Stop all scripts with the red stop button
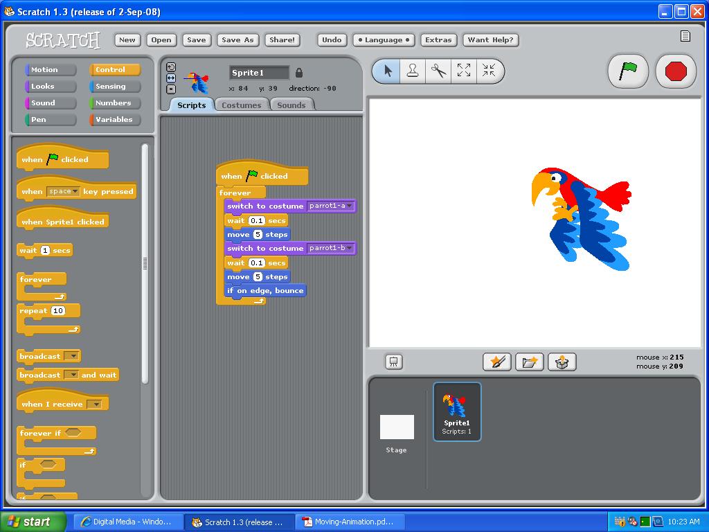Viewport: 709px width, 532px height. point(675,71)
